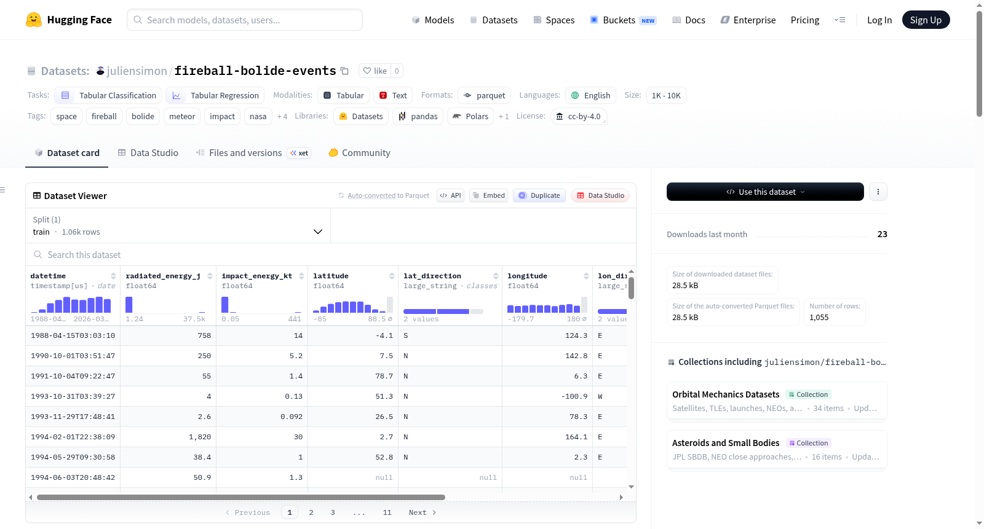Screen dimensions: 984x529
Task: View the Pricing page
Action: (x=805, y=20)
